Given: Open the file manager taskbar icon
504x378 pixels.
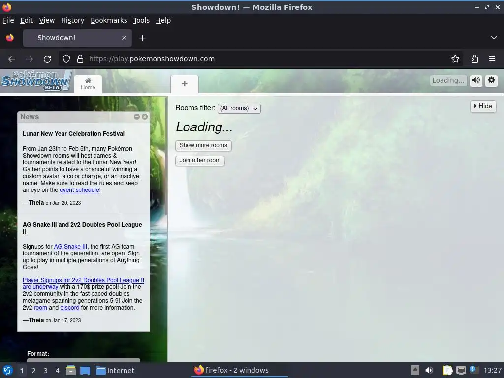Looking at the screenshot, I should [x=71, y=370].
